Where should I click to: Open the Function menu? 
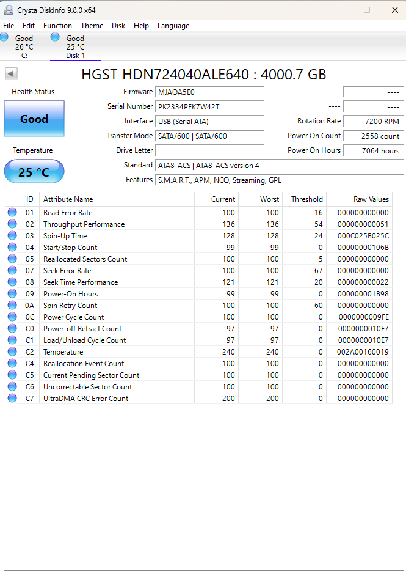click(57, 26)
